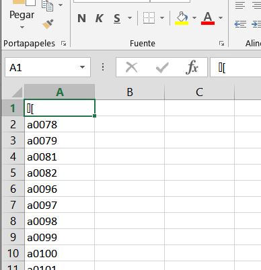Open the Fuente dialog launcher
Image resolution: width=261 pixels, height=270 pixels.
coord(221,44)
